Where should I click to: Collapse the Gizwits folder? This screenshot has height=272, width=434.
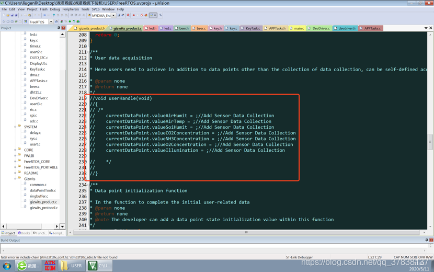tap(15, 179)
